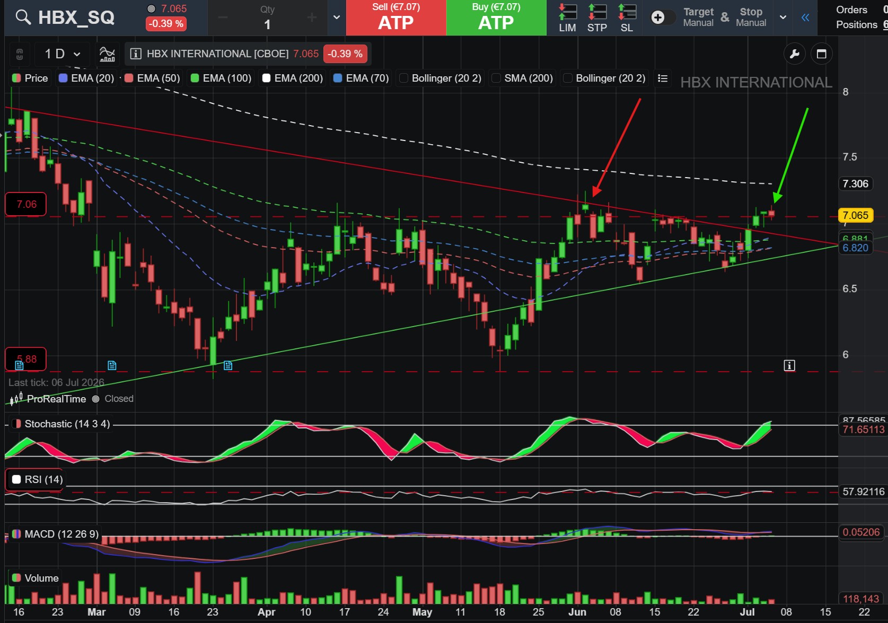The width and height of the screenshot is (888, 623).
Task: Expand the Target & Stop options chevron
Action: (783, 17)
